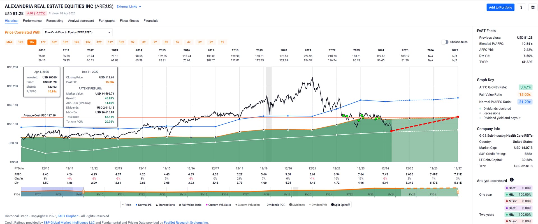The height and width of the screenshot is (224, 538).
Task: Expand the External Links chevron
Action: coord(140,6)
